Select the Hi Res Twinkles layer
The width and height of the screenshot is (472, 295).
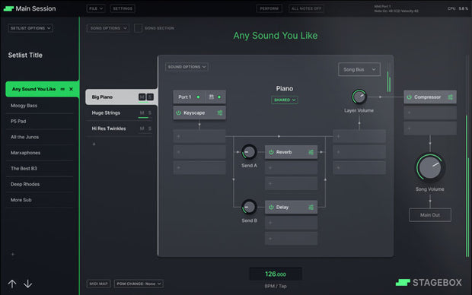coord(119,128)
